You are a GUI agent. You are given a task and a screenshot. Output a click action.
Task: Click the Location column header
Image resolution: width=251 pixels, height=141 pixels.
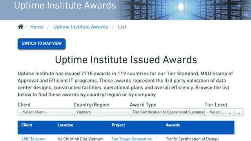point(65,125)
